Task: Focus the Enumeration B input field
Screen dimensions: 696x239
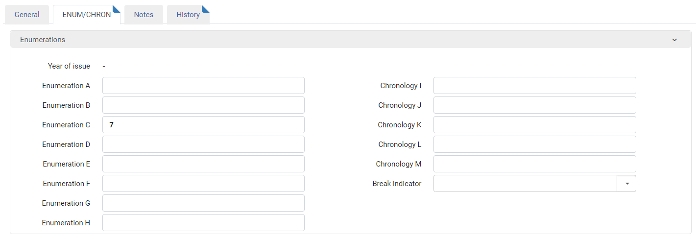Action: click(x=203, y=105)
